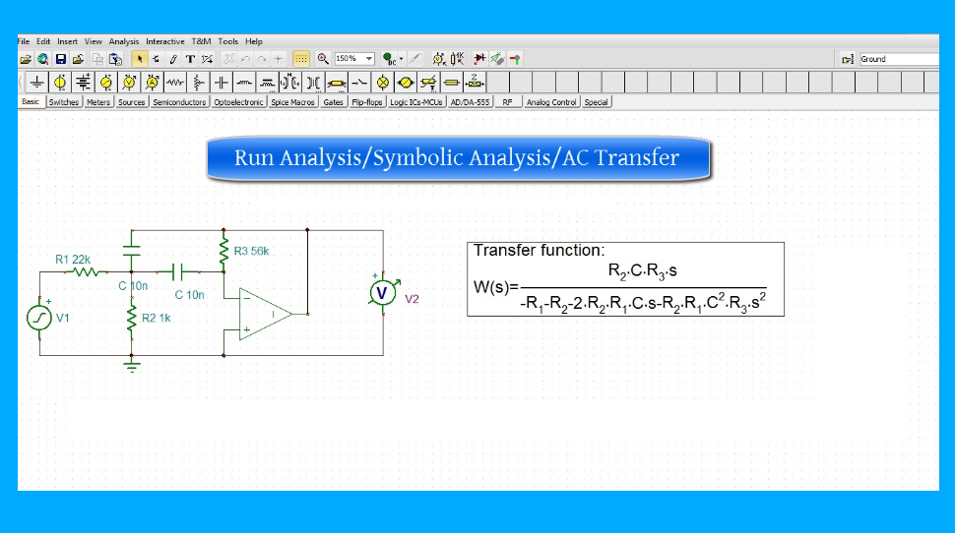The width and height of the screenshot is (955, 533).
Task: Choose the Capacitor component icon
Action: [222, 82]
